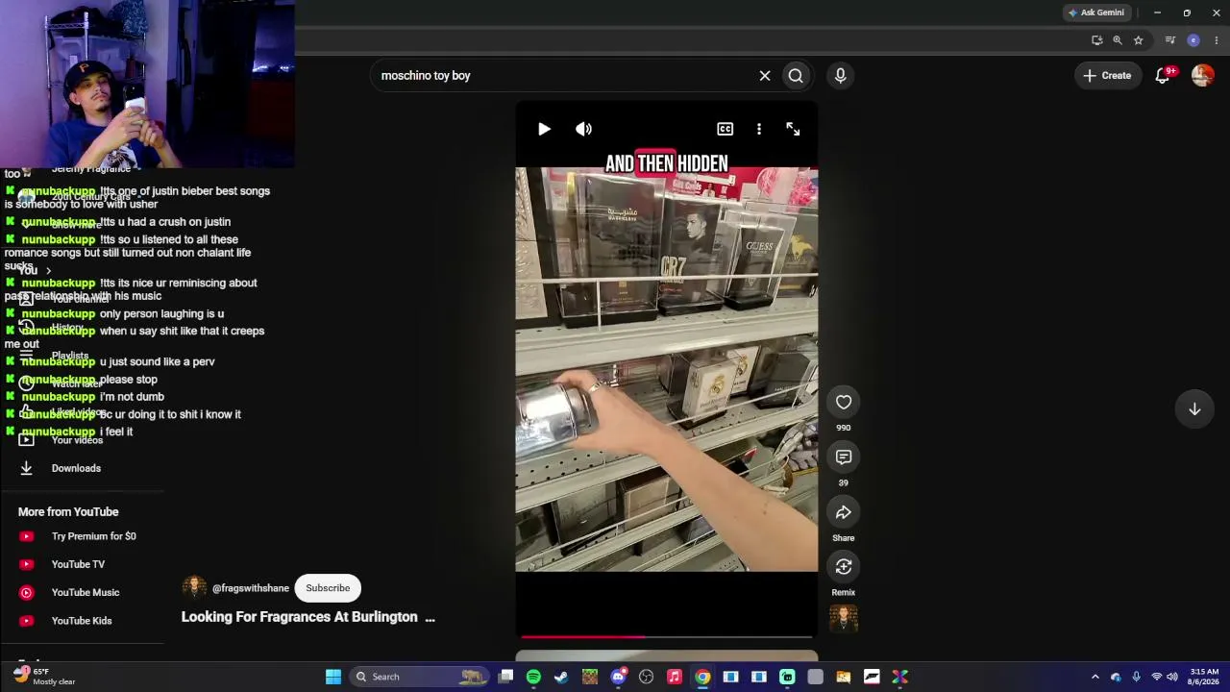Open Wi-Fi network settings in tray
This screenshot has width=1230, height=692.
pos(1156,677)
